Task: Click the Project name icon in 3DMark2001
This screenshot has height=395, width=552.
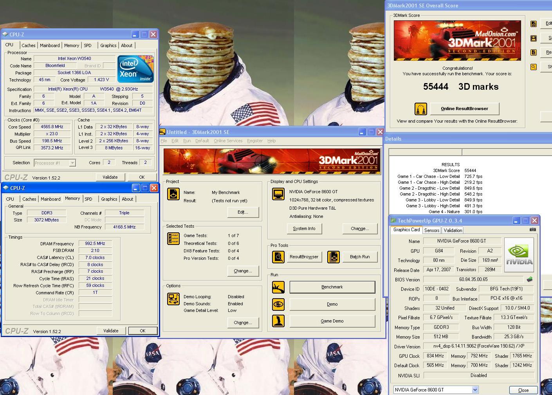Action: pos(173,194)
